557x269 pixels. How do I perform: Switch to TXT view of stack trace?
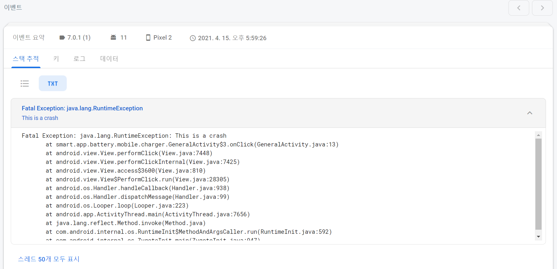click(53, 84)
